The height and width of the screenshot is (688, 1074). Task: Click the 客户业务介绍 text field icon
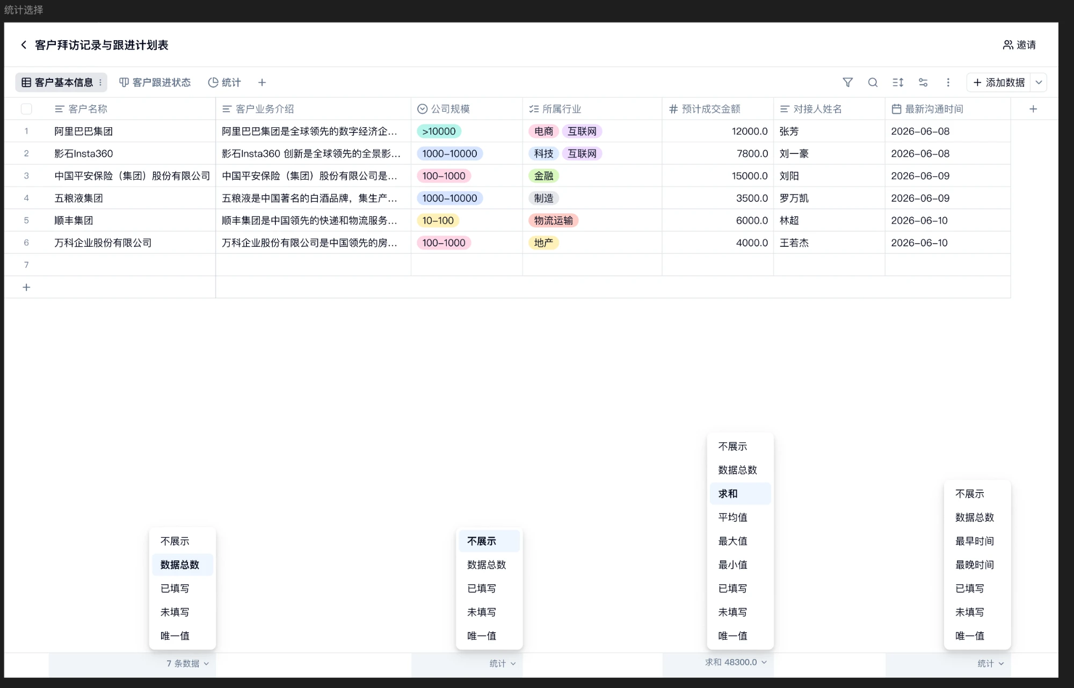[x=227, y=109]
